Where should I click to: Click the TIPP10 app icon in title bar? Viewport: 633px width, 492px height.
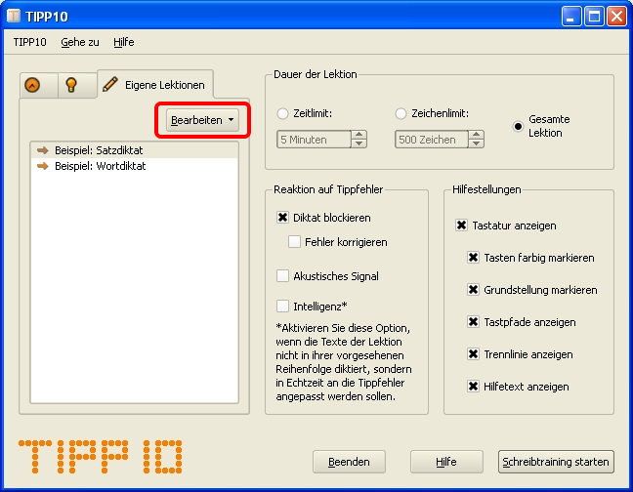[x=14, y=17]
